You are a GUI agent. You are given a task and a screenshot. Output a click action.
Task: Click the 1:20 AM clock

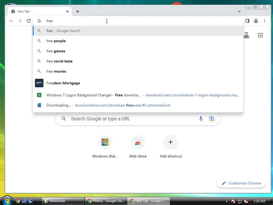click(x=259, y=201)
